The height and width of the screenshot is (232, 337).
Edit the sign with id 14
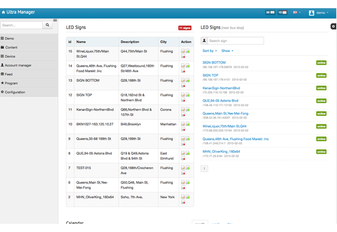183,66
